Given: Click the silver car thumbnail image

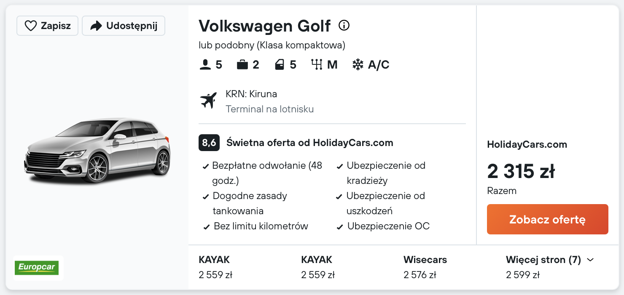Looking at the screenshot, I should pos(97,150).
